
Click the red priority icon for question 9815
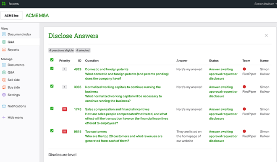65,131
